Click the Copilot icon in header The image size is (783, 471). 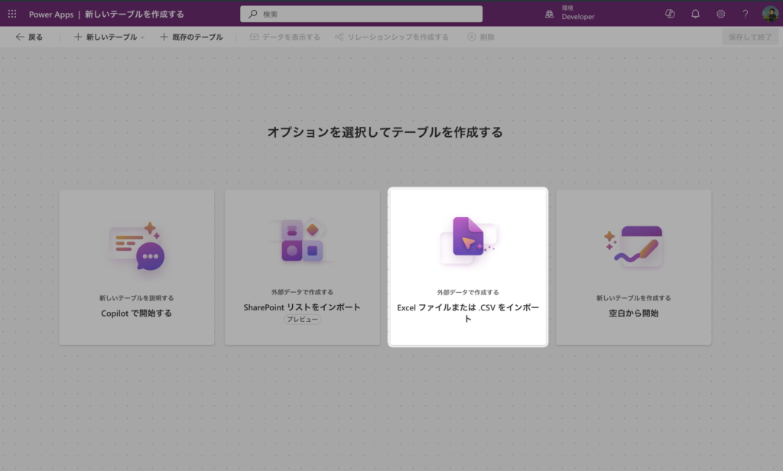coord(670,14)
